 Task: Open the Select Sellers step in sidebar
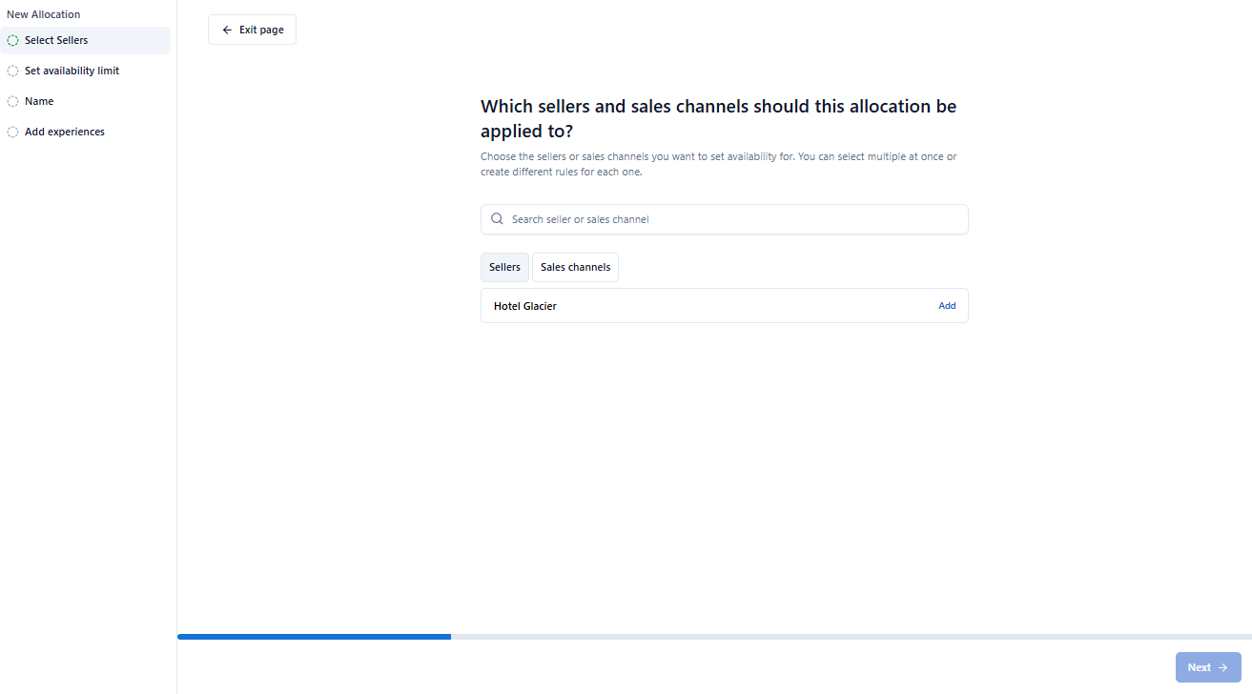(x=56, y=41)
